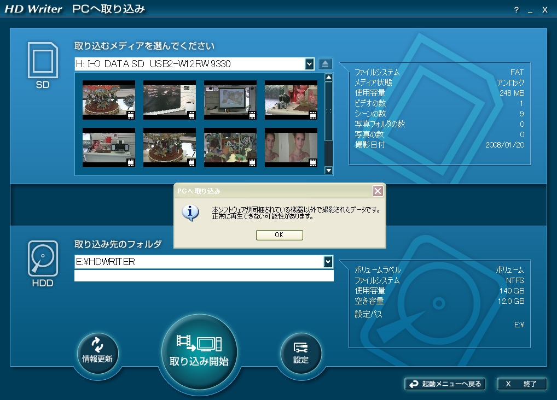Image resolution: width=557 pixels, height=400 pixels.
Task: Click the HDD 使用容量 140 GB row
Action: (439, 291)
